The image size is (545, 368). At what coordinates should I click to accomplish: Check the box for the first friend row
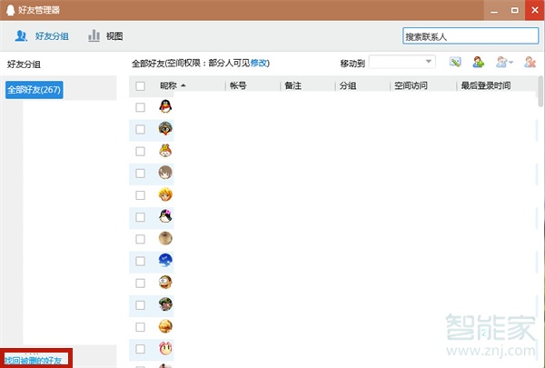140,107
